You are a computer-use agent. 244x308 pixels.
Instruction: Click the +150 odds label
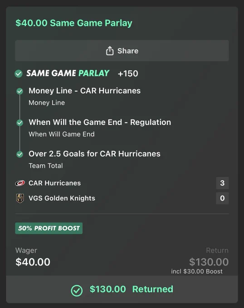click(128, 74)
